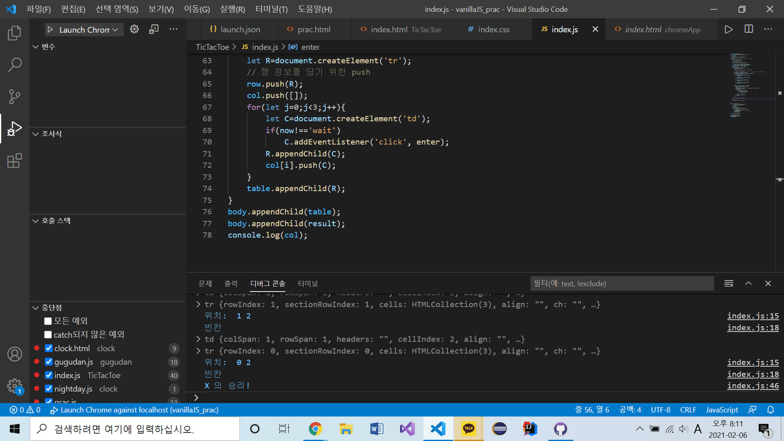Open the Search view in activity bar
This screenshot has height=441, width=784.
point(15,65)
